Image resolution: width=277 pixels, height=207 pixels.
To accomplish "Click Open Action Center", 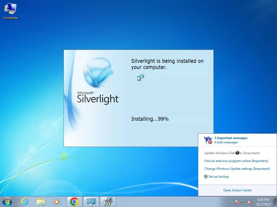I will pyautogui.click(x=237, y=190).
